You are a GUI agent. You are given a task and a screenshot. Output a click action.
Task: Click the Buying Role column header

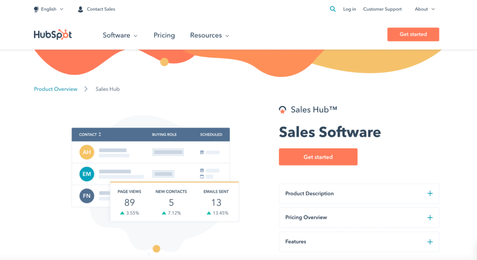[164, 134]
